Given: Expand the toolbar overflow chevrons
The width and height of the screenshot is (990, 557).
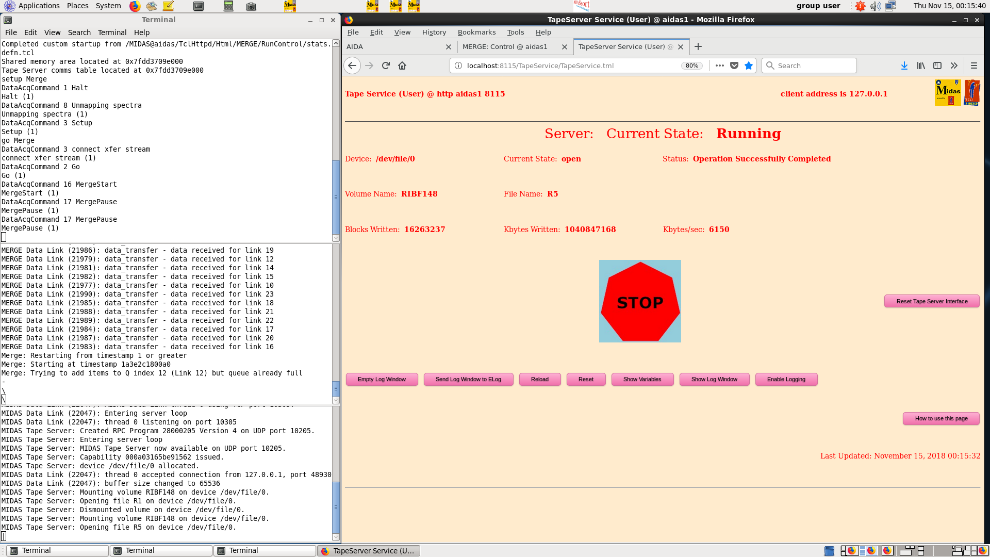Looking at the screenshot, I should coord(954,65).
